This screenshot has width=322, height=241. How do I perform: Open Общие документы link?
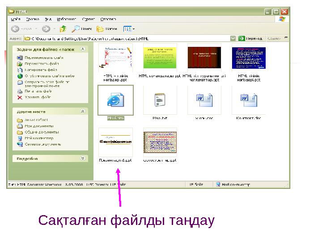(x=42, y=132)
